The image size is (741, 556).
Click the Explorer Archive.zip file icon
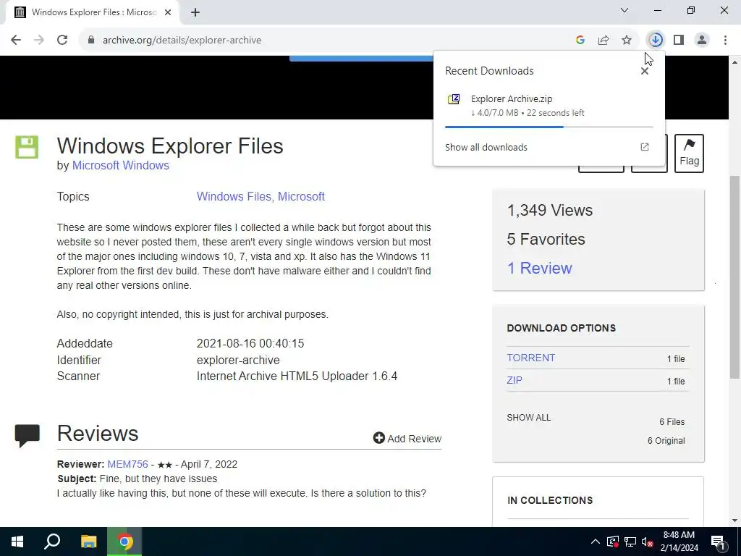pyautogui.click(x=454, y=99)
